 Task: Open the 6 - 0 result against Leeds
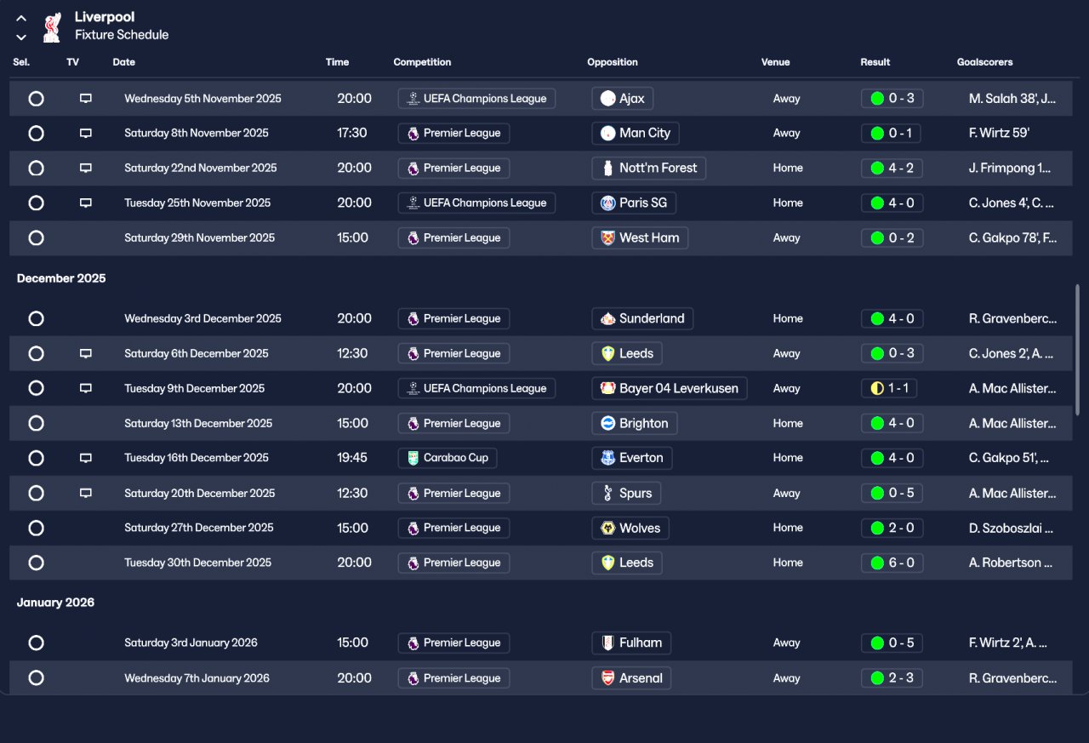892,563
